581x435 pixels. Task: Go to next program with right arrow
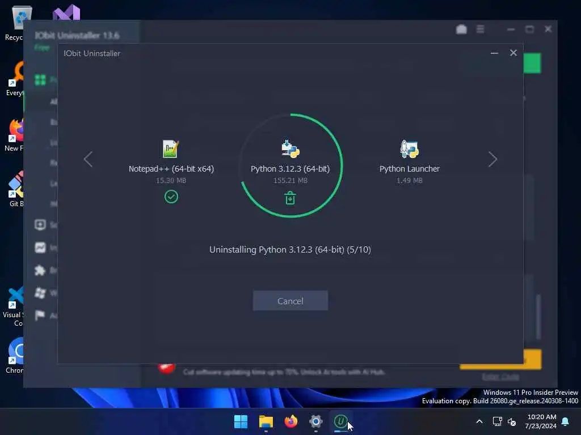coord(492,159)
